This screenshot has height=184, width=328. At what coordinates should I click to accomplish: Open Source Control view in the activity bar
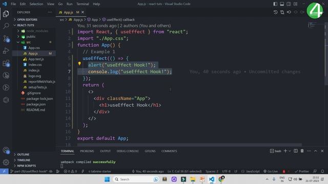tap(6, 38)
